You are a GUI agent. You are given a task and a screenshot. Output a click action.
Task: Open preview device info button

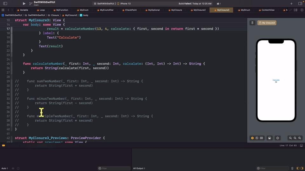click(x=278, y=138)
